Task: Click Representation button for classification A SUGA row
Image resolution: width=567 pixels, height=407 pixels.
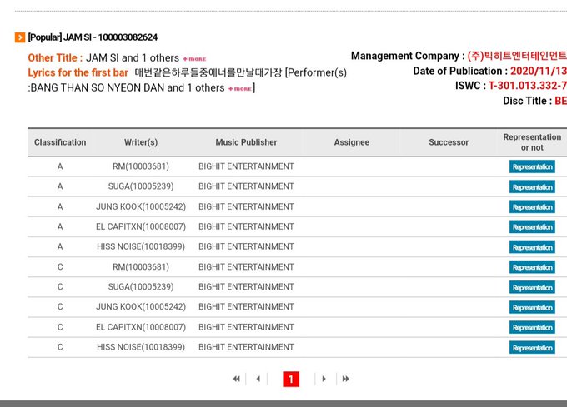Action: click(x=532, y=187)
